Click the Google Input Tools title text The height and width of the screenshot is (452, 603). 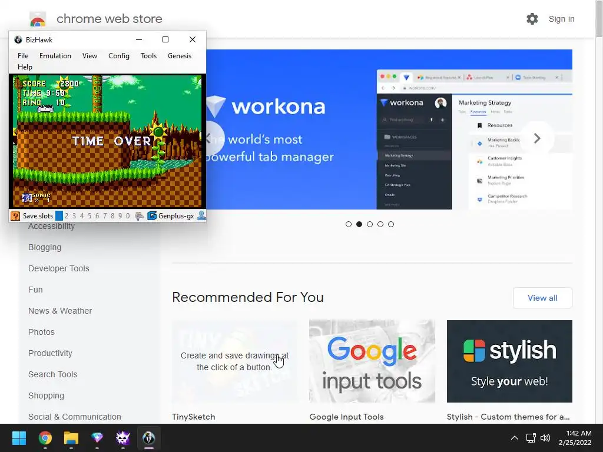pos(346,417)
